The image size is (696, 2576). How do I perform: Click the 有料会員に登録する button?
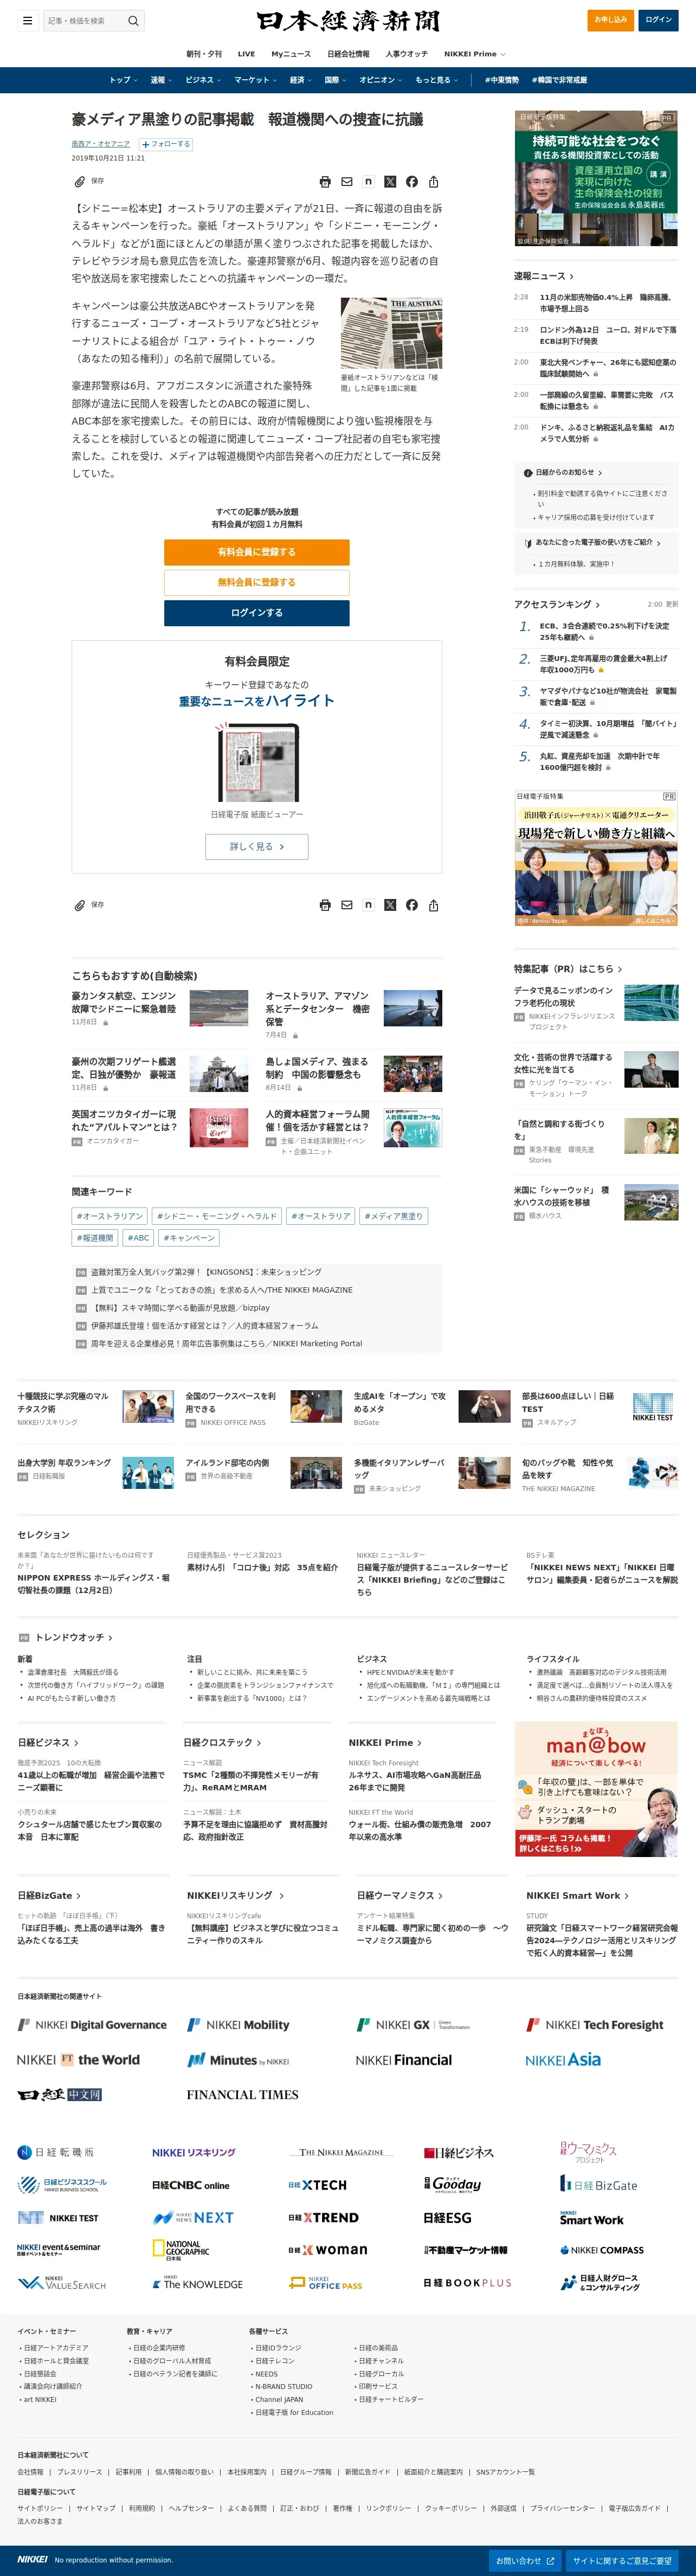[257, 552]
